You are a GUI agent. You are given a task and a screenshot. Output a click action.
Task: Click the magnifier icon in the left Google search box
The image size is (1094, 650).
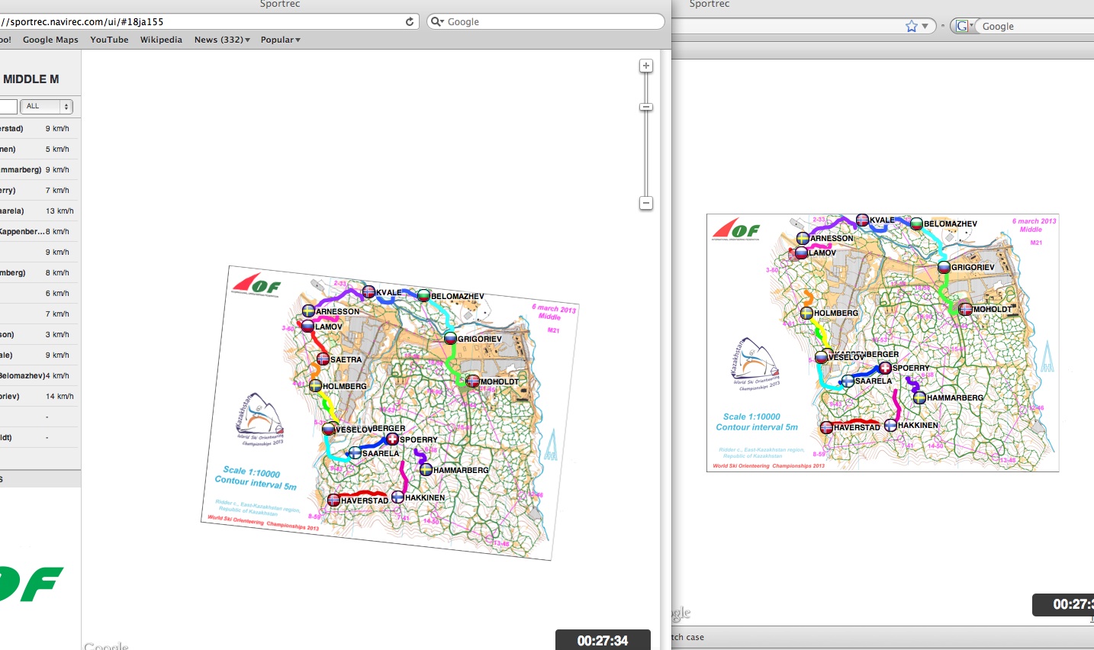[x=437, y=21]
